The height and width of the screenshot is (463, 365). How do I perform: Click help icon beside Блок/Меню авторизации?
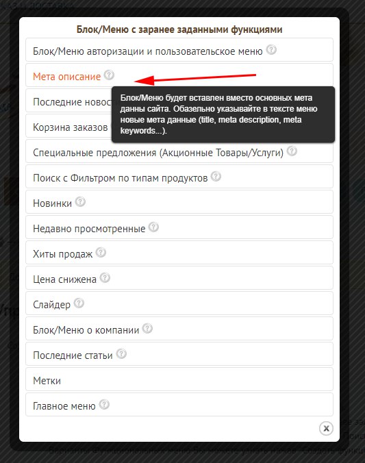[x=271, y=49]
